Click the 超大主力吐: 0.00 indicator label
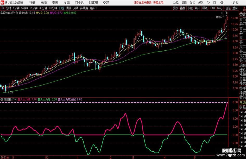 [47, 99]
